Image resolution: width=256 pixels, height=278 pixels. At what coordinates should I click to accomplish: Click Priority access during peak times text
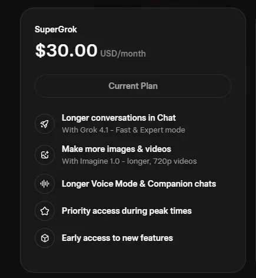[x=127, y=211]
